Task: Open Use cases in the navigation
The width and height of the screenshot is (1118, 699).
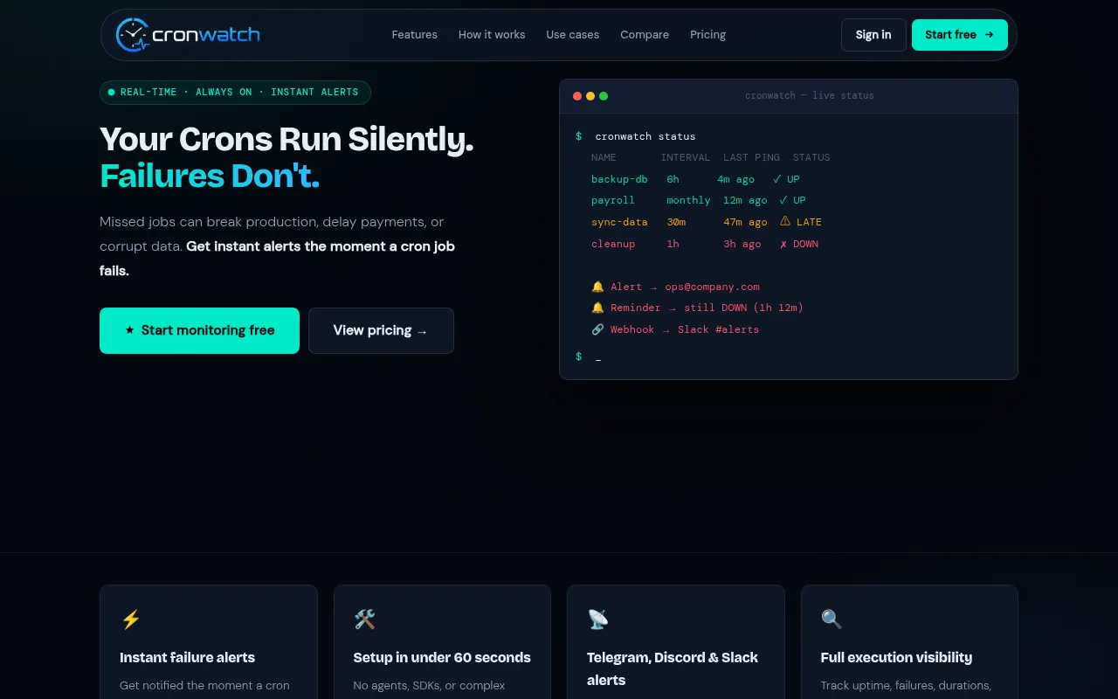Action: pos(573,35)
